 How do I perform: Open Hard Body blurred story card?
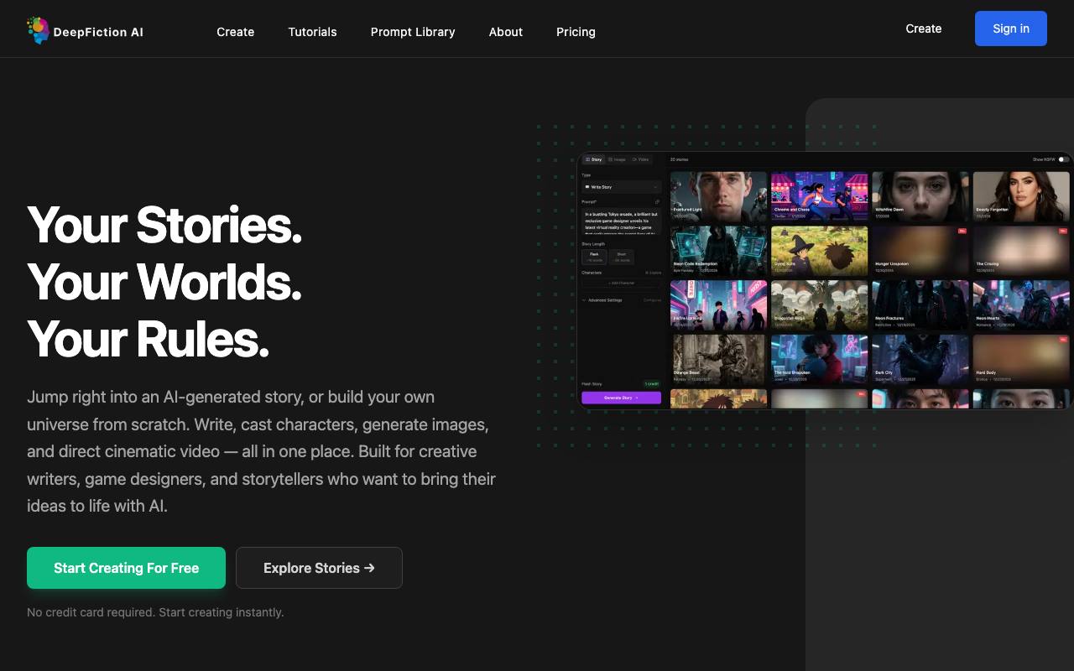[1020, 360]
